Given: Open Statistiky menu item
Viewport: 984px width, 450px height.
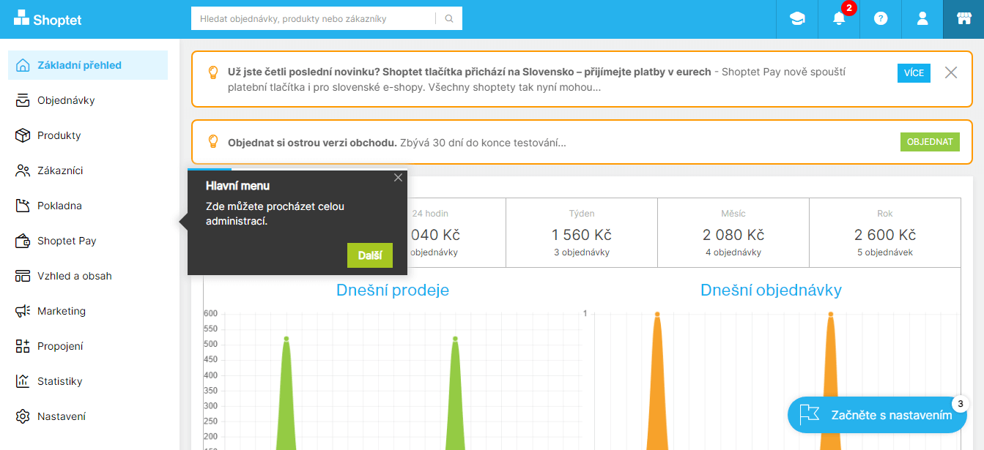Looking at the screenshot, I should [88, 381].
